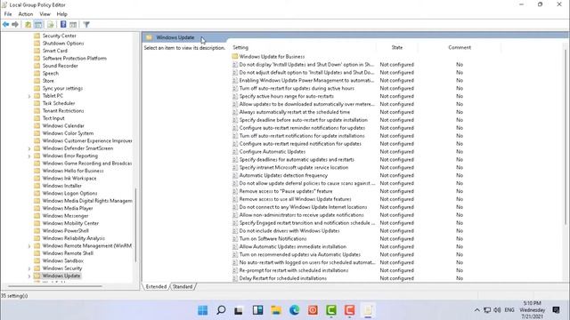Open Widgets from the taskbar
Image resolution: width=570 pixels, height=320 pixels.
257,310
